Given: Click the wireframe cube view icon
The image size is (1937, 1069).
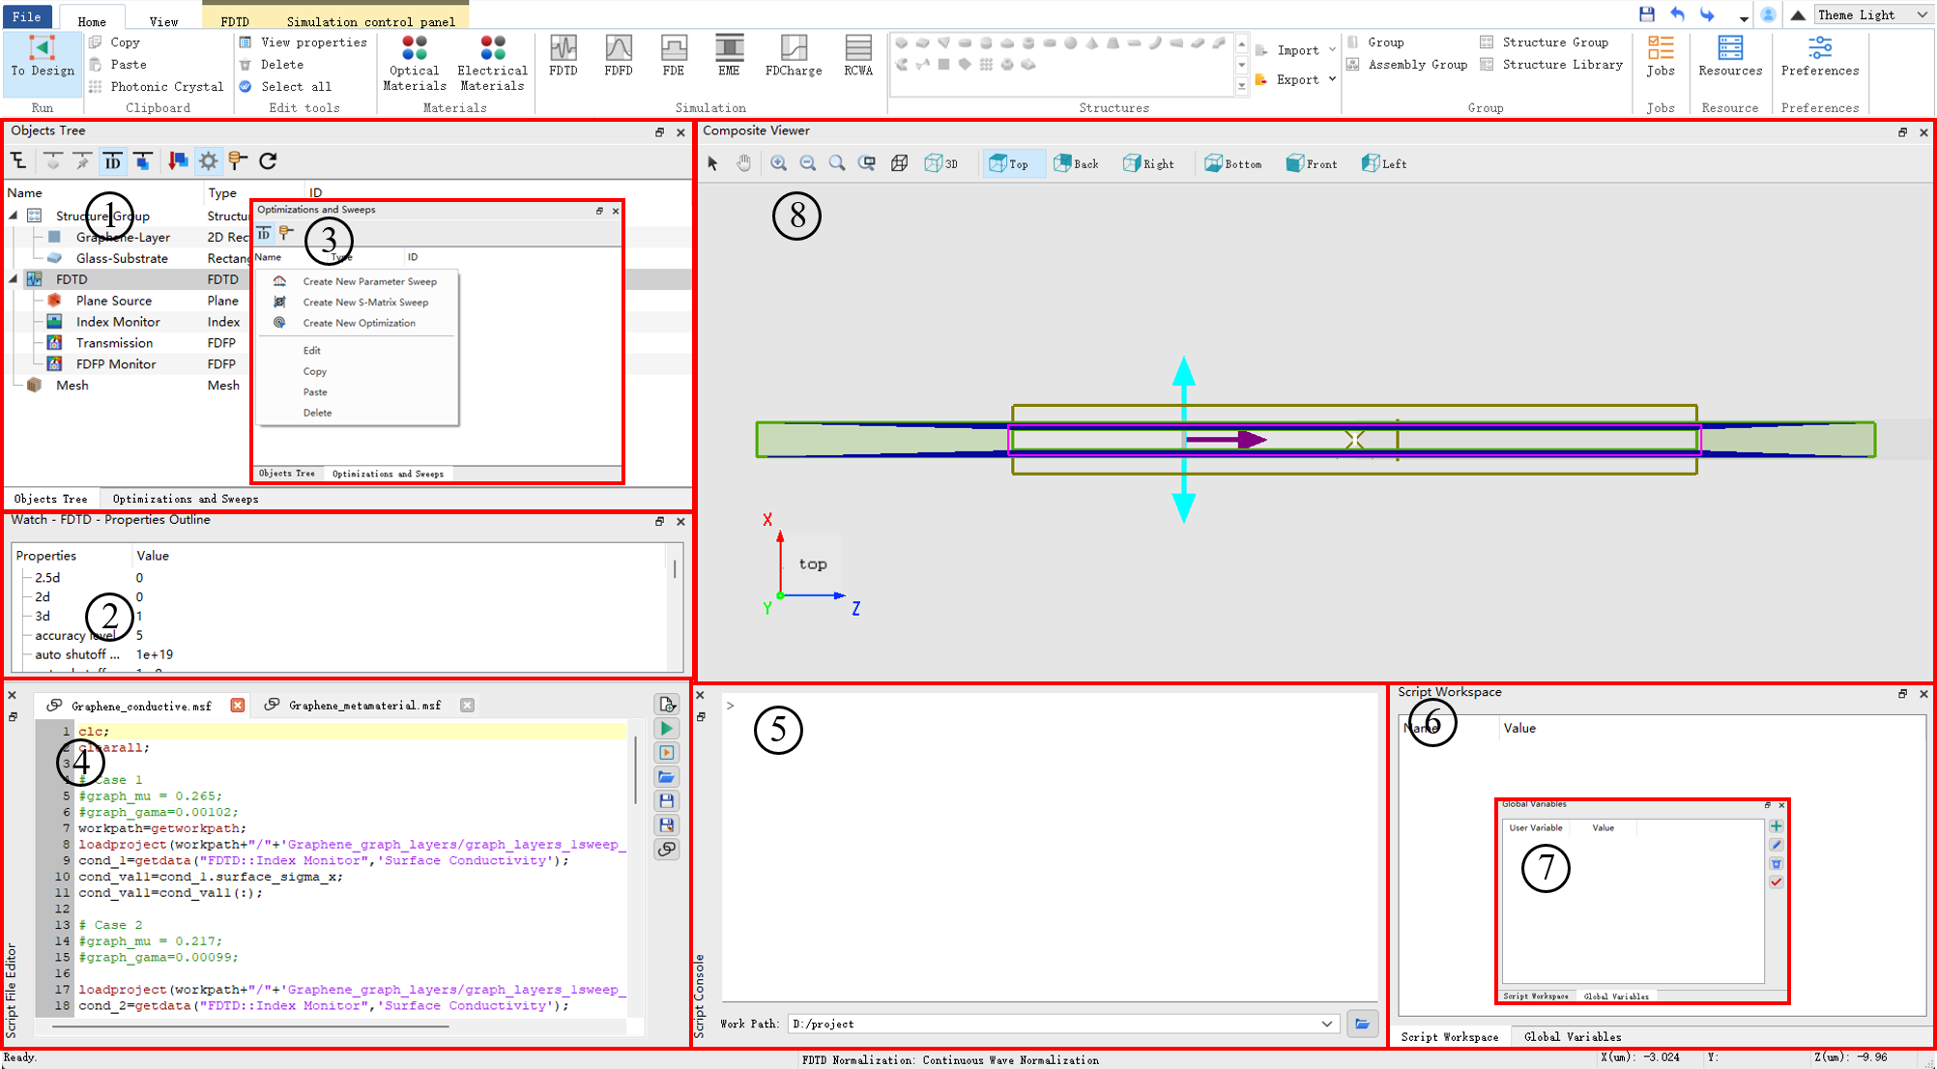Looking at the screenshot, I should (899, 163).
